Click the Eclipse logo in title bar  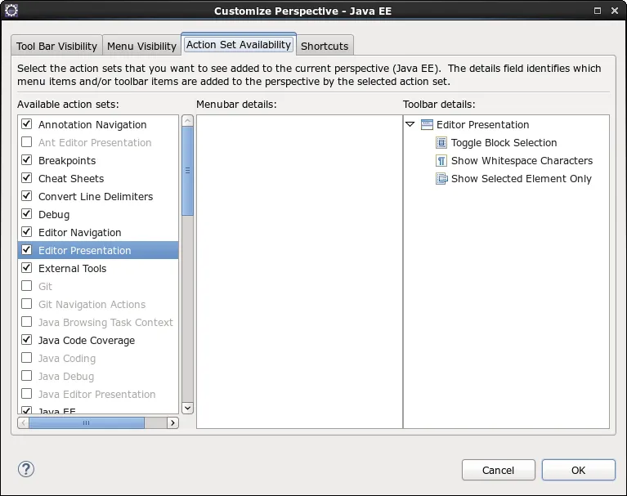11,11
